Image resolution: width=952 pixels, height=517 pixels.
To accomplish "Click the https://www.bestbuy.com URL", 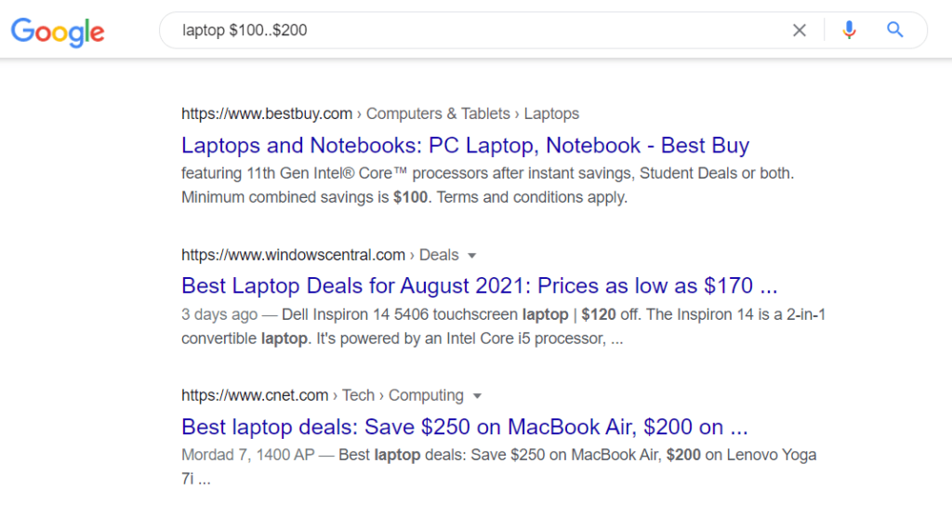I will coord(267,114).
